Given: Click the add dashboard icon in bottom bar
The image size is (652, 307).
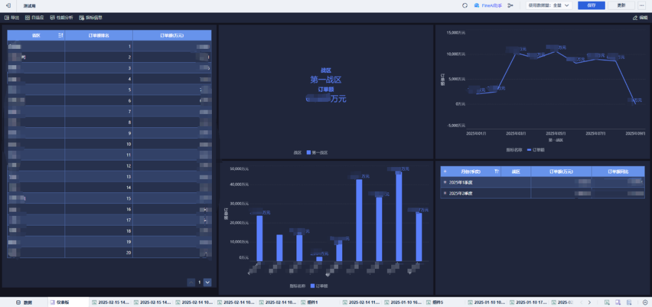Looking at the screenshot, I should [x=618, y=302].
